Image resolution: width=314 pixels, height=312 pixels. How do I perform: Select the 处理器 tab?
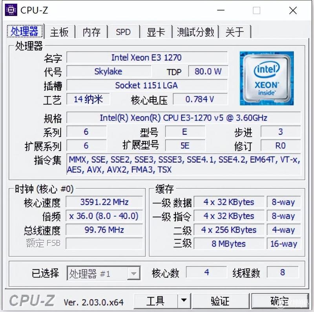[25, 31]
